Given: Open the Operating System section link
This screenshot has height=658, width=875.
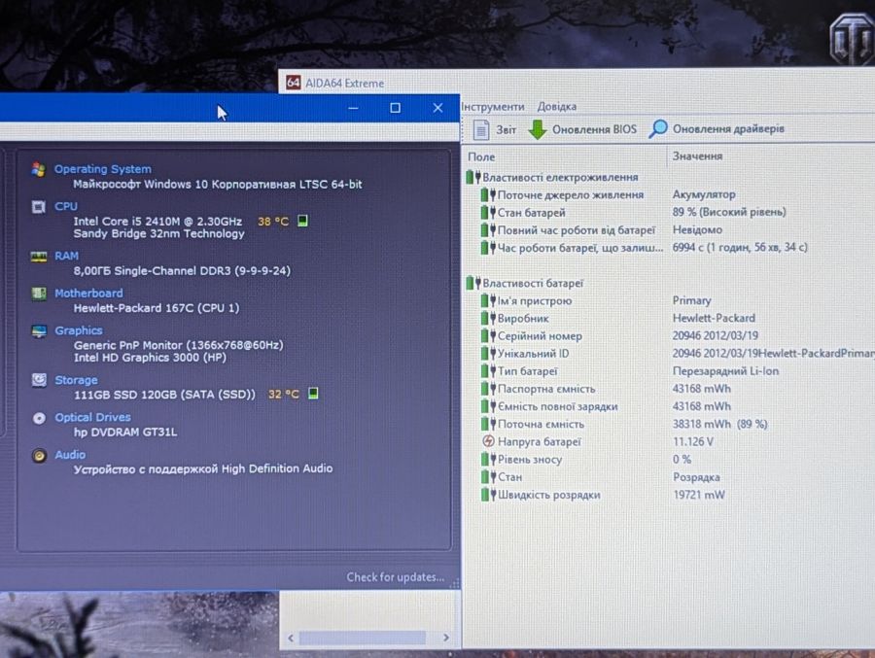Looking at the screenshot, I should tap(103, 169).
